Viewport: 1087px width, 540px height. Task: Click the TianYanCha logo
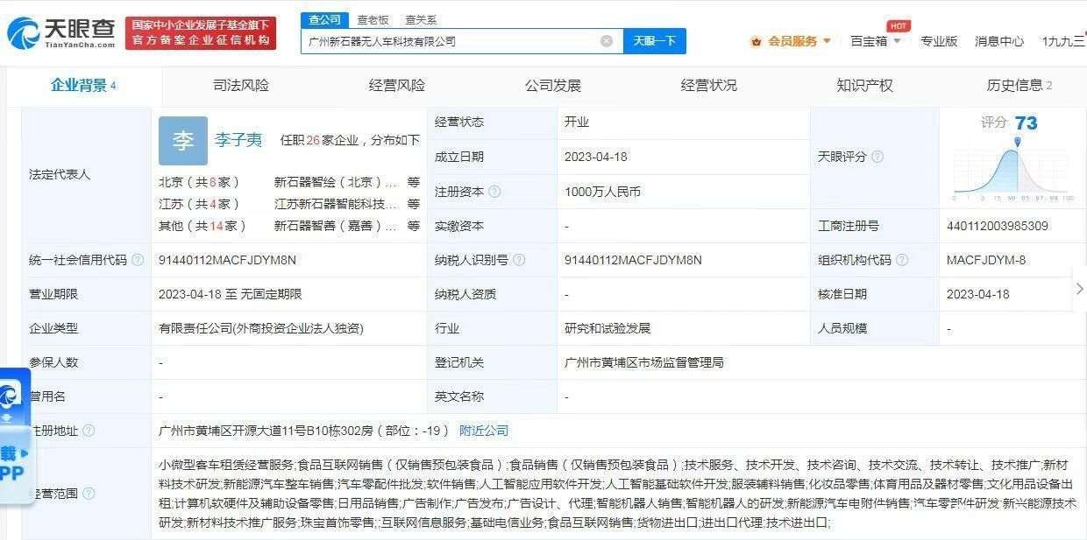[x=61, y=33]
